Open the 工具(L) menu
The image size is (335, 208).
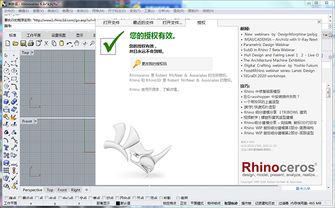149,11
